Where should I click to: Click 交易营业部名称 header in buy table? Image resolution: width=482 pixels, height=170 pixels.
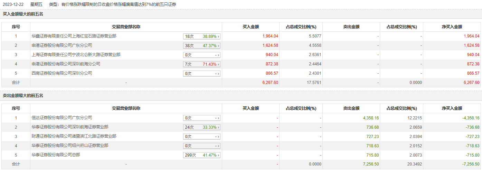click(126, 26)
